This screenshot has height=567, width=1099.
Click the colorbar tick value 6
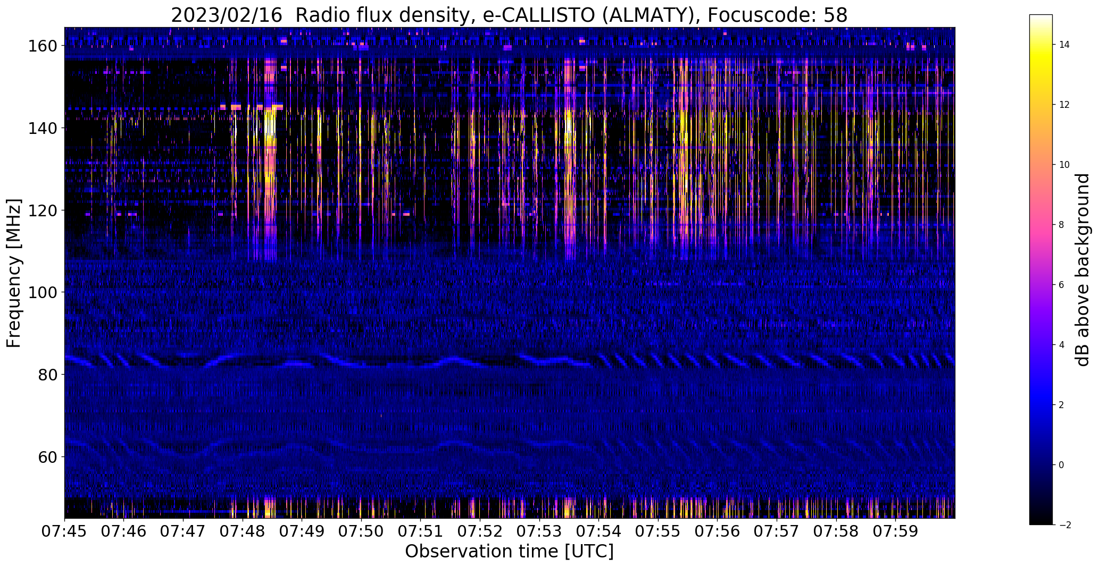(x=1062, y=285)
